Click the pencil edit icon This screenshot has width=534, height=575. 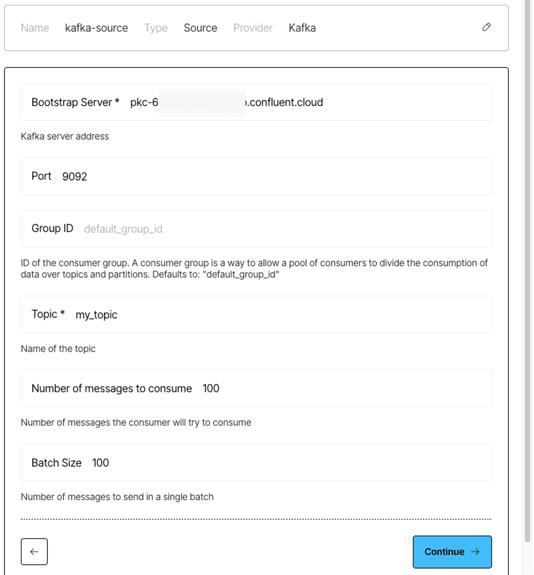tap(487, 27)
